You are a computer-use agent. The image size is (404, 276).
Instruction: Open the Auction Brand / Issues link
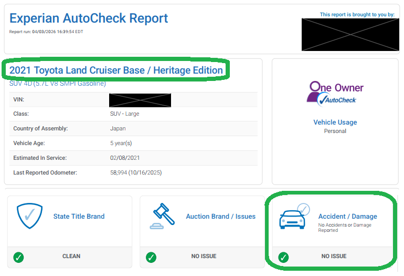[x=221, y=217]
